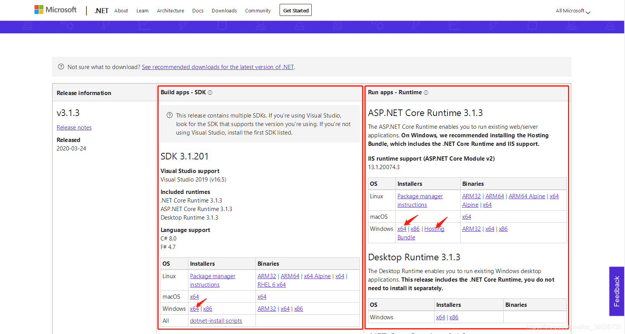This screenshot has width=625, height=334.
Task: Select the SDK 3.1.201 heading text
Action: pos(185,156)
